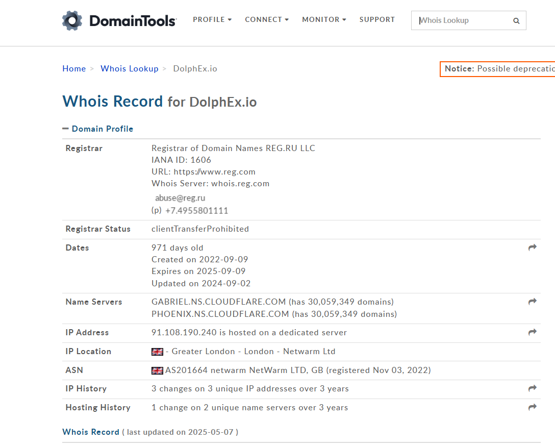Click URL https://www.reg.com text
555x446 pixels.
tap(204, 171)
